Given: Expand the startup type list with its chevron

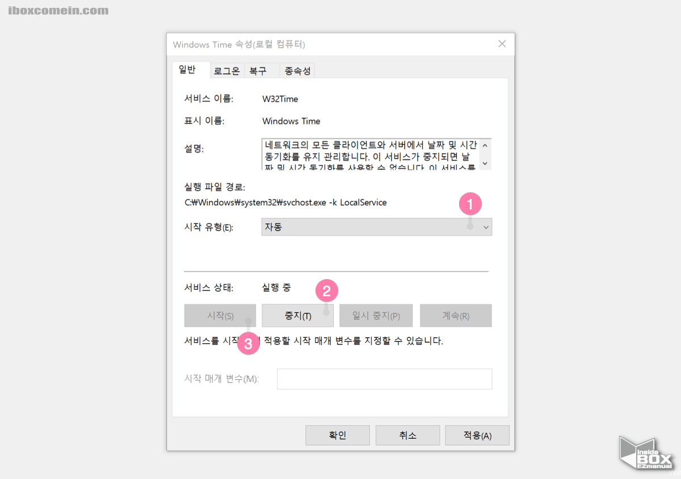Looking at the screenshot, I should point(485,226).
